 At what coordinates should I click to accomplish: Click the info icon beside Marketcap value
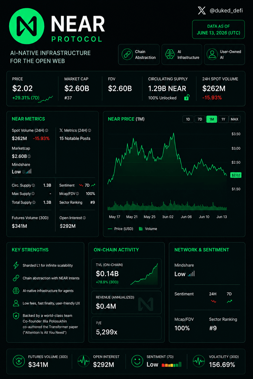[x=29, y=156]
